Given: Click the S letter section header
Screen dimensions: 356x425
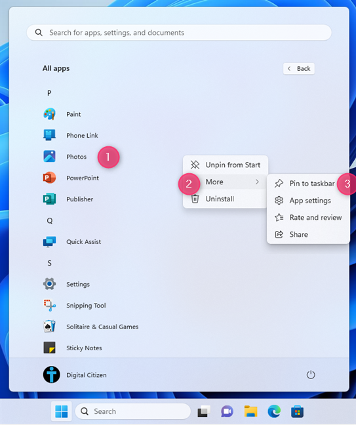Looking at the screenshot, I should pos(49,263).
